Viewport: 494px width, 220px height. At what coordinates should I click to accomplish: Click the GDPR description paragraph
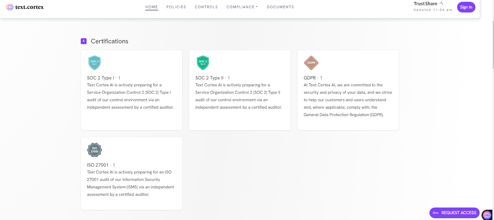(x=348, y=100)
